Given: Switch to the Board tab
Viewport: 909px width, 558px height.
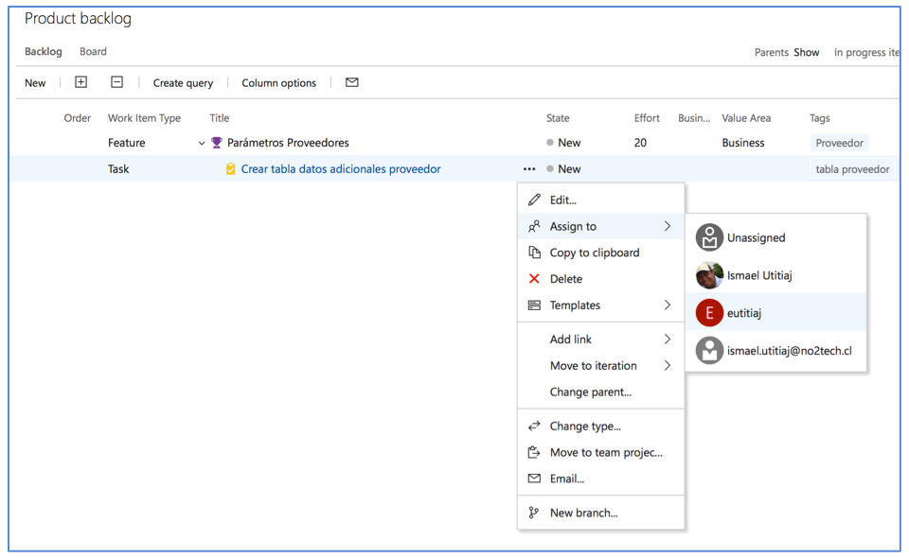Looking at the screenshot, I should point(93,51).
